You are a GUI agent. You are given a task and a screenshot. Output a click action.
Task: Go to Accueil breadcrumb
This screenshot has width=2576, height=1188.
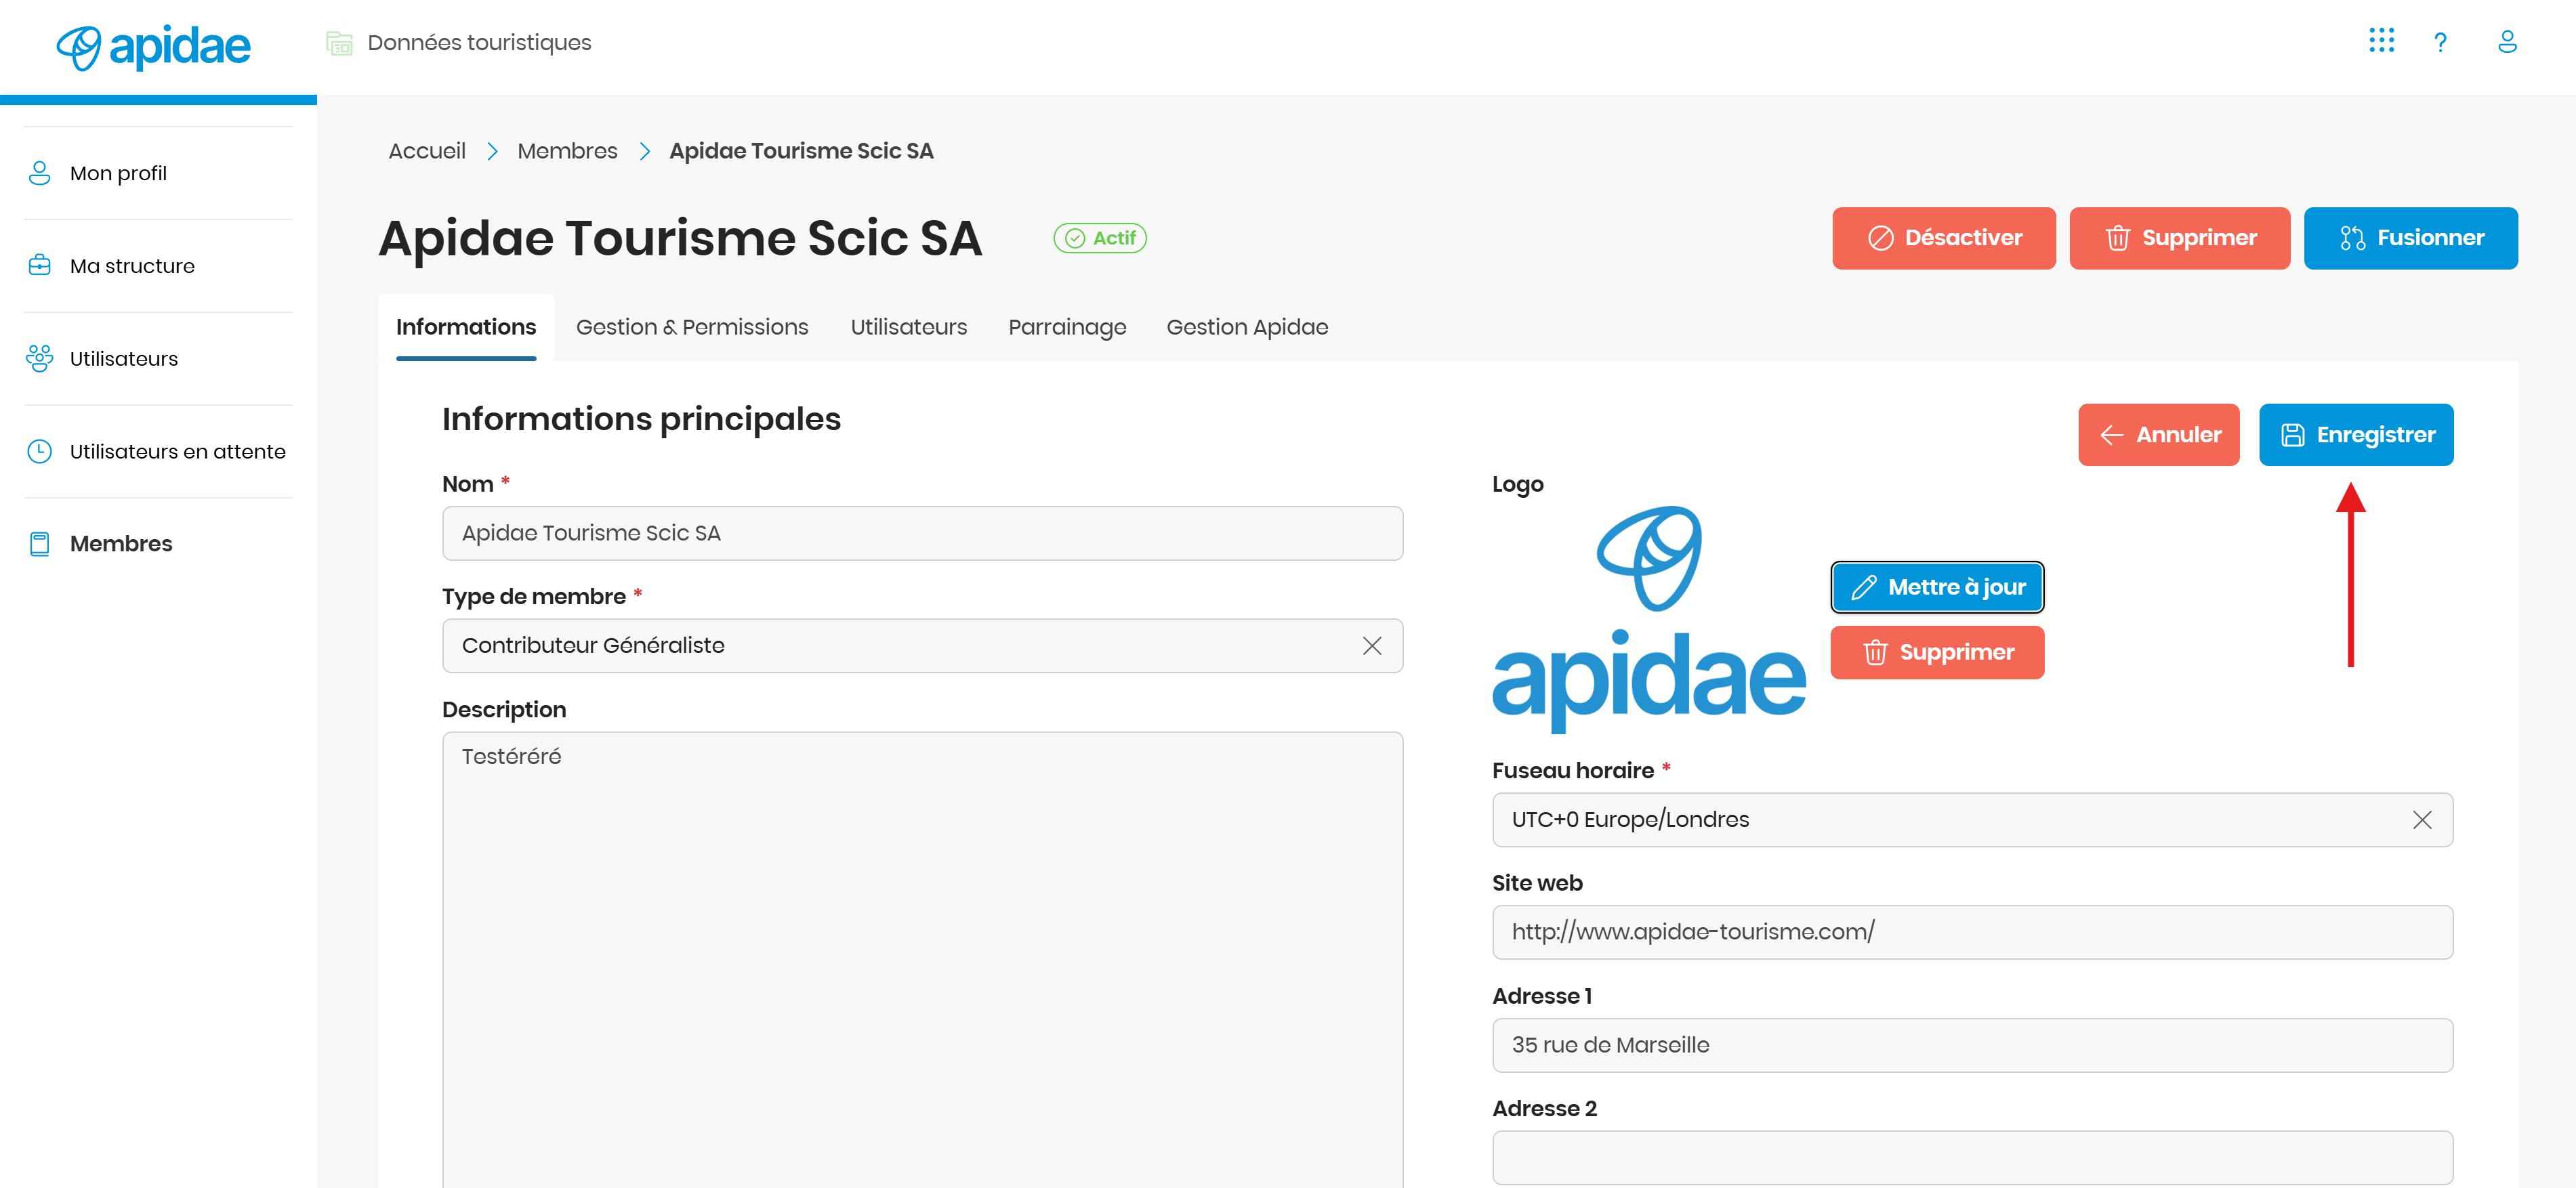[x=427, y=151]
